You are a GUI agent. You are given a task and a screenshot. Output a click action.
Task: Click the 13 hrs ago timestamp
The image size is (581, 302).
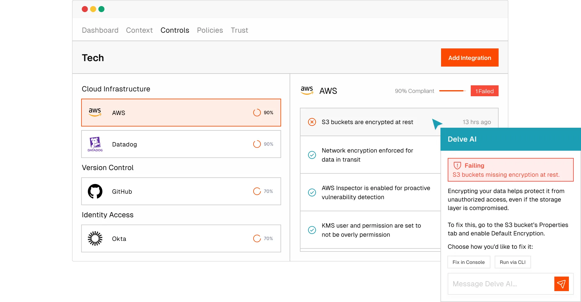tap(477, 122)
